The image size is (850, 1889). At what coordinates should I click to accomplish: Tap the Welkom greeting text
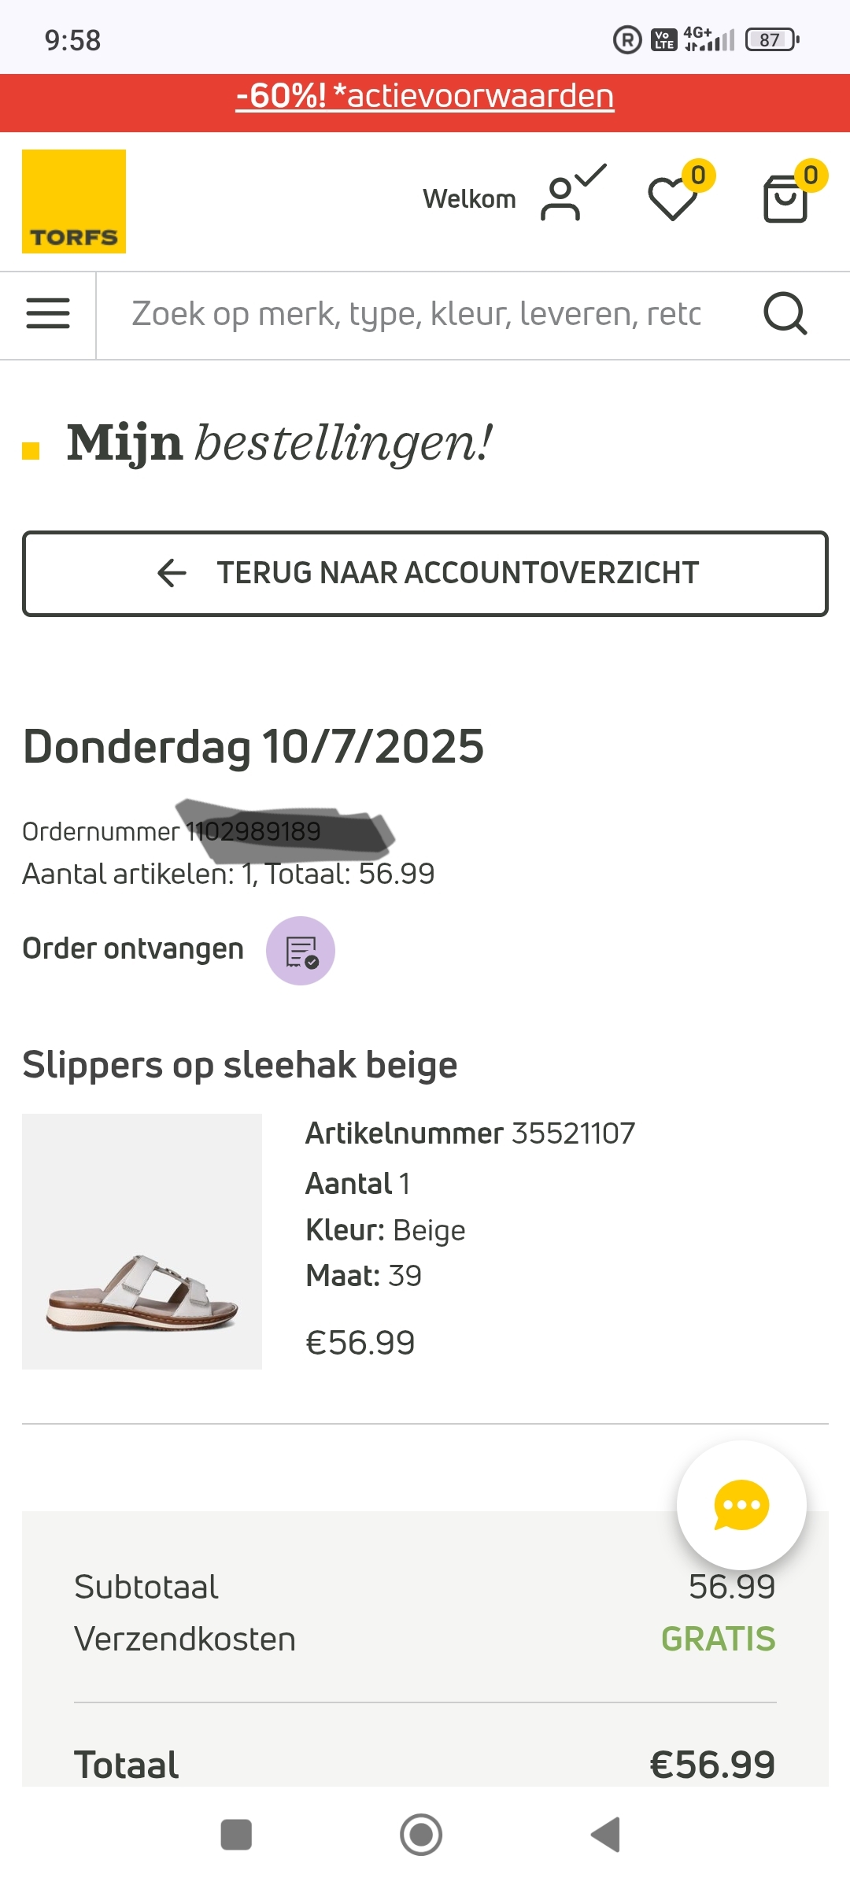[x=469, y=199]
